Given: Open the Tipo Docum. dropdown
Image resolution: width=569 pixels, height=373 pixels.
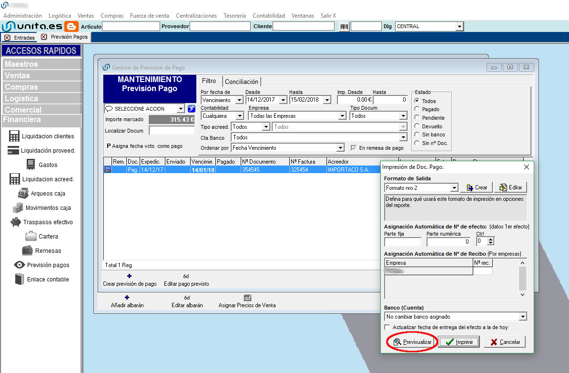Looking at the screenshot, I should coord(403,116).
